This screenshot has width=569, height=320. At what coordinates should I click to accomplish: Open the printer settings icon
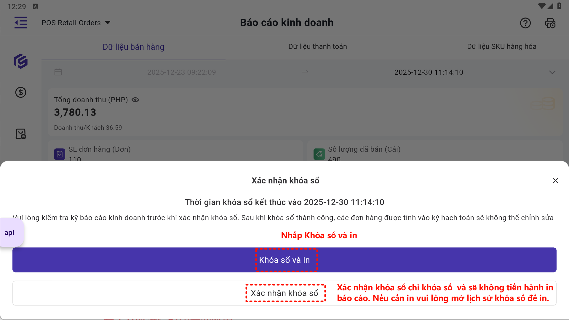tap(550, 23)
